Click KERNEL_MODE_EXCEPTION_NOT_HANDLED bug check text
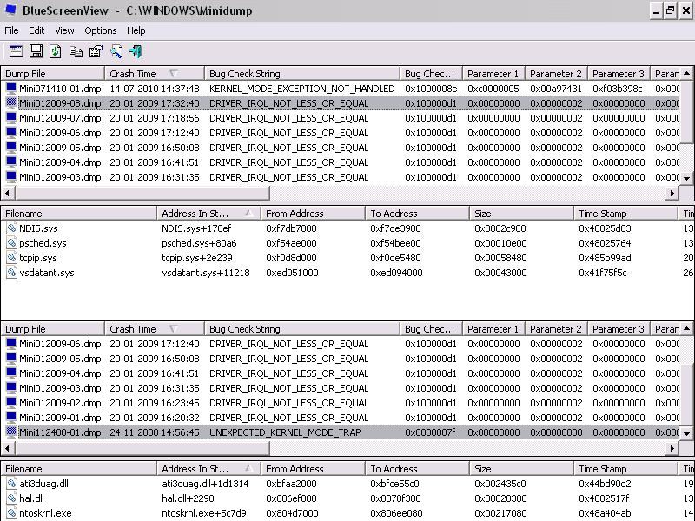The width and height of the screenshot is (695, 521). tap(301, 89)
